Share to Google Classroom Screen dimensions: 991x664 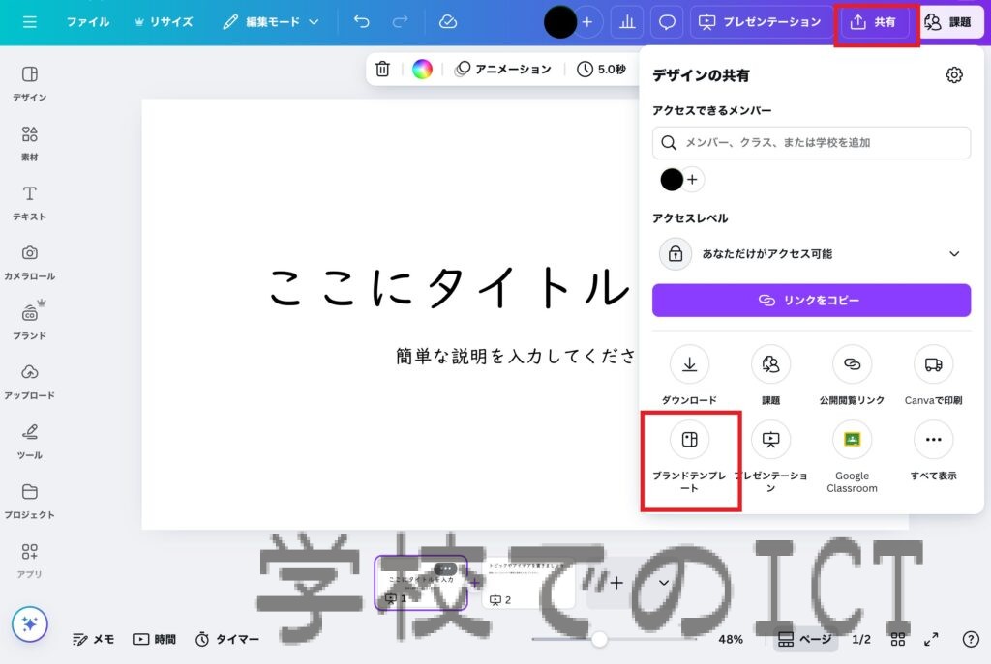coord(852,440)
